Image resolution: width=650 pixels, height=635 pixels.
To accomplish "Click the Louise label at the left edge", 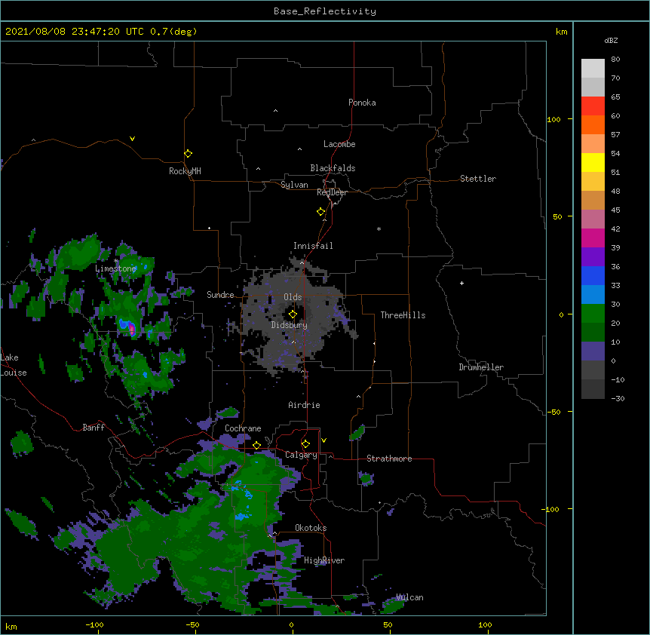I will coord(14,373).
